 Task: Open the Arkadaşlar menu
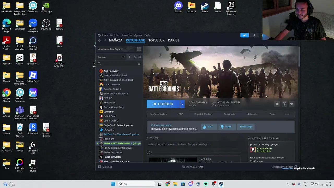[127, 35]
